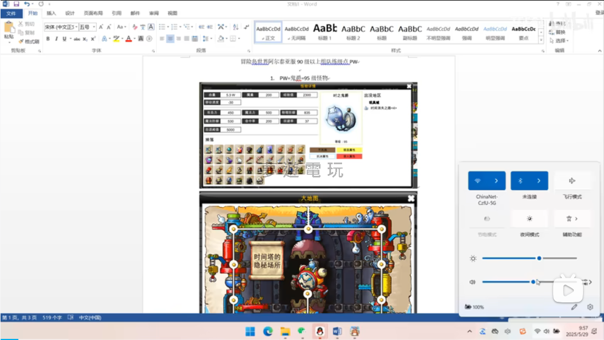Screen dimensions: 604x340
Task: Click the Undo arrow icon
Action: [27, 4]
